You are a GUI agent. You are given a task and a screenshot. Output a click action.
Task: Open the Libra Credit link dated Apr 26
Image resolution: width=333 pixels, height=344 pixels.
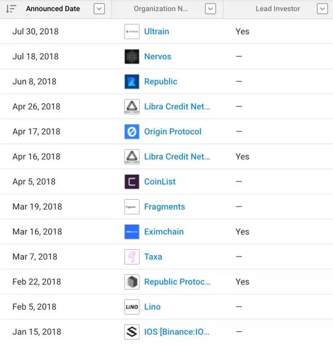pyautogui.click(x=177, y=107)
